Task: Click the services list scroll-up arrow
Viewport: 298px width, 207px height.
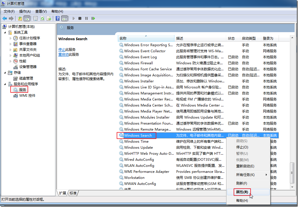Action: click(292, 38)
